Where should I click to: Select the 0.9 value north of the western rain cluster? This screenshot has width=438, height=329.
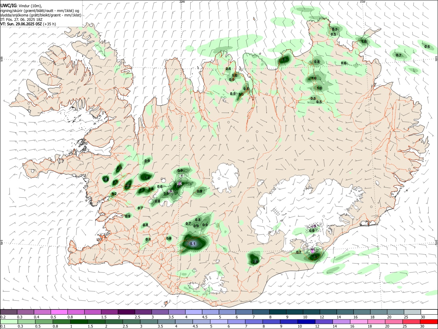tap(147, 161)
